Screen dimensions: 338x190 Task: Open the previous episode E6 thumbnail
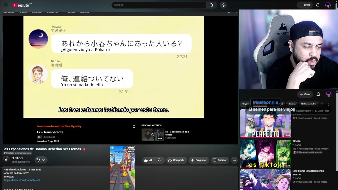pyautogui.click(x=152, y=135)
